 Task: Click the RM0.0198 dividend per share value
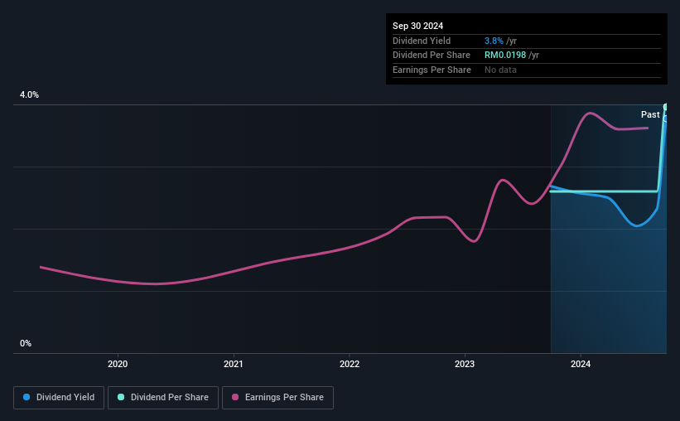pyautogui.click(x=504, y=56)
